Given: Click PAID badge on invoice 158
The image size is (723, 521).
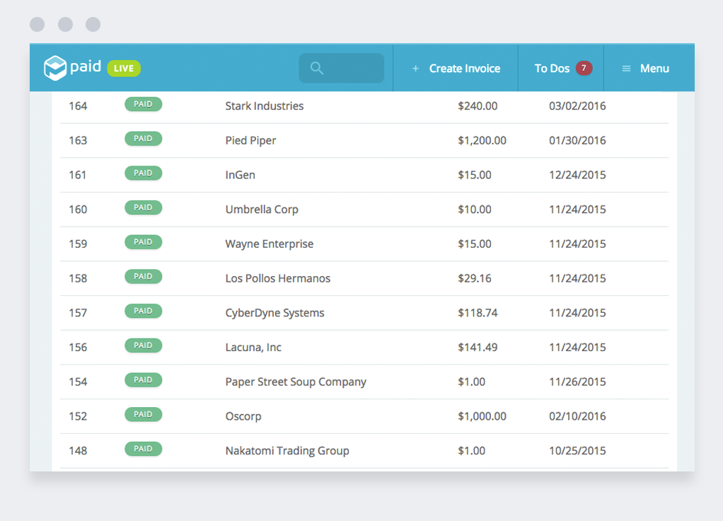Looking at the screenshot, I should click(143, 276).
